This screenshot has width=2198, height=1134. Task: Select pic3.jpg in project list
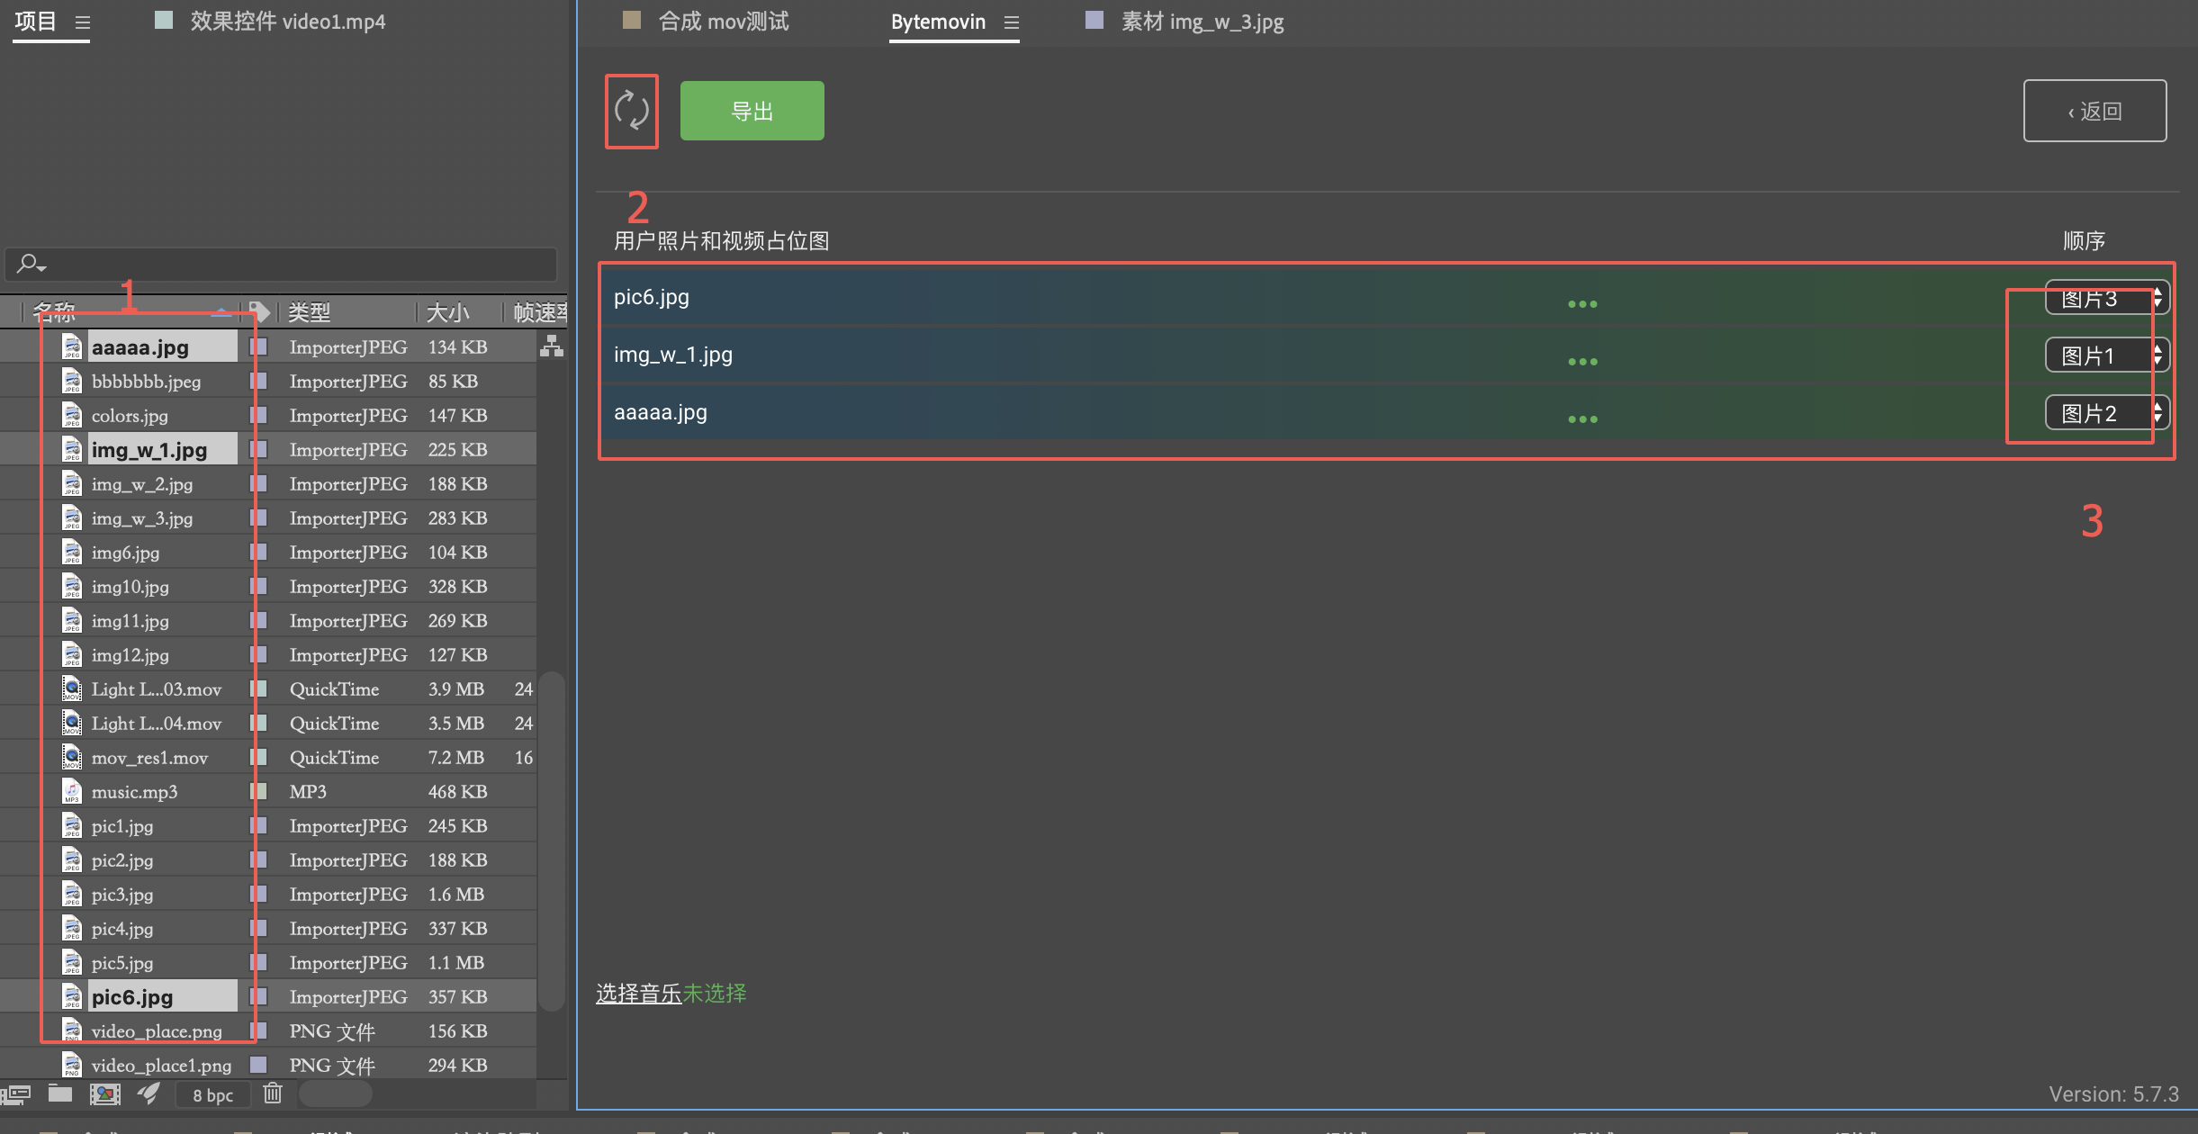pyautogui.click(x=122, y=894)
